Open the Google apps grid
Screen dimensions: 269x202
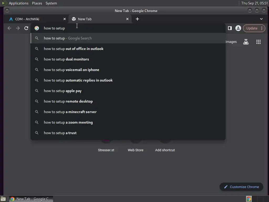pos(258,42)
